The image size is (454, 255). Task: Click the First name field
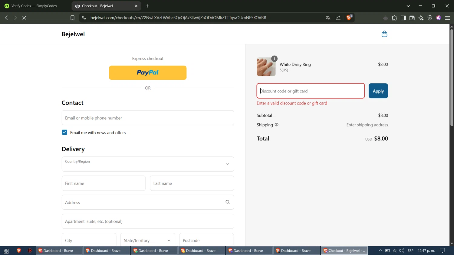104,183
